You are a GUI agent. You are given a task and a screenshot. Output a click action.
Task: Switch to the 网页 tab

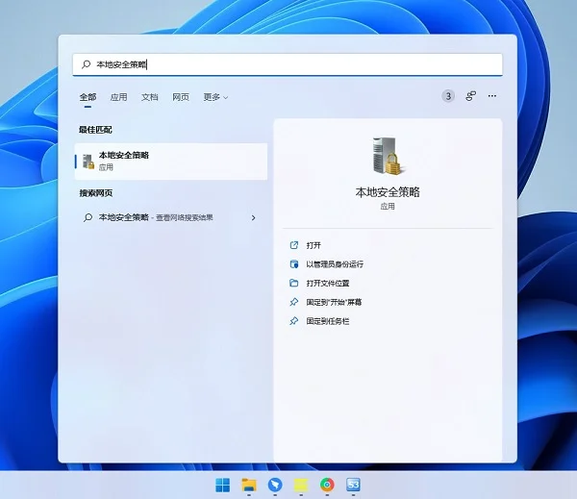(x=181, y=97)
